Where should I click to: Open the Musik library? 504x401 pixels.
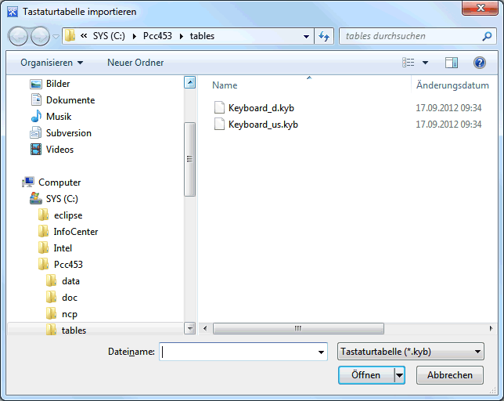59,116
